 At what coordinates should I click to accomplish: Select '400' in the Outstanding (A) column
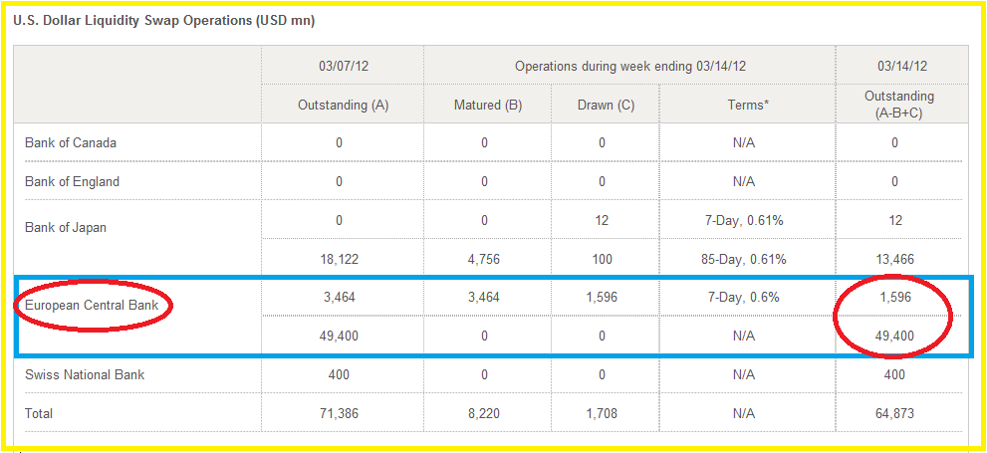click(x=340, y=375)
